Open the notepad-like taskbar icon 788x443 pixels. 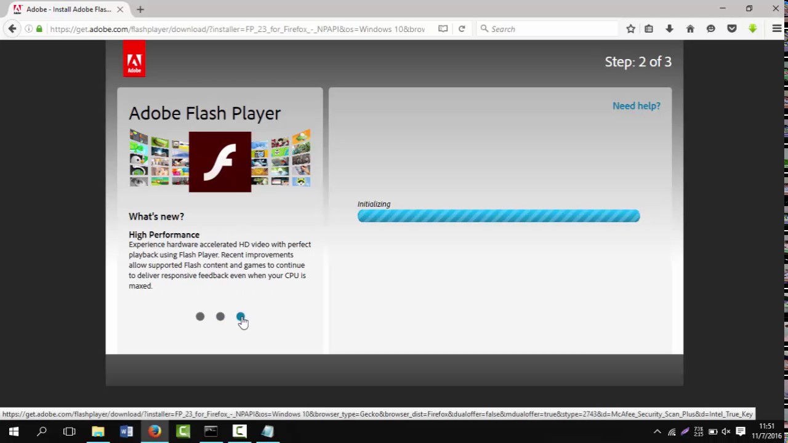coord(268,431)
